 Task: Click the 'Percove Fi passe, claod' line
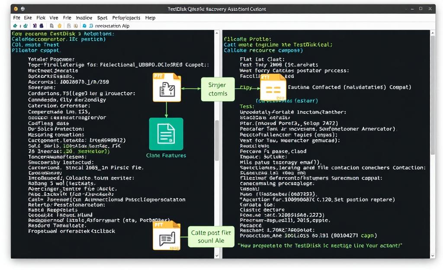[273, 151]
